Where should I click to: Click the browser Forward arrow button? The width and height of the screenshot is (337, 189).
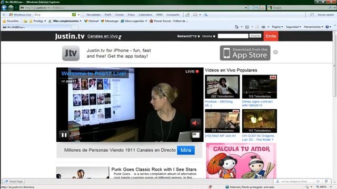pyautogui.click(x=11, y=7)
